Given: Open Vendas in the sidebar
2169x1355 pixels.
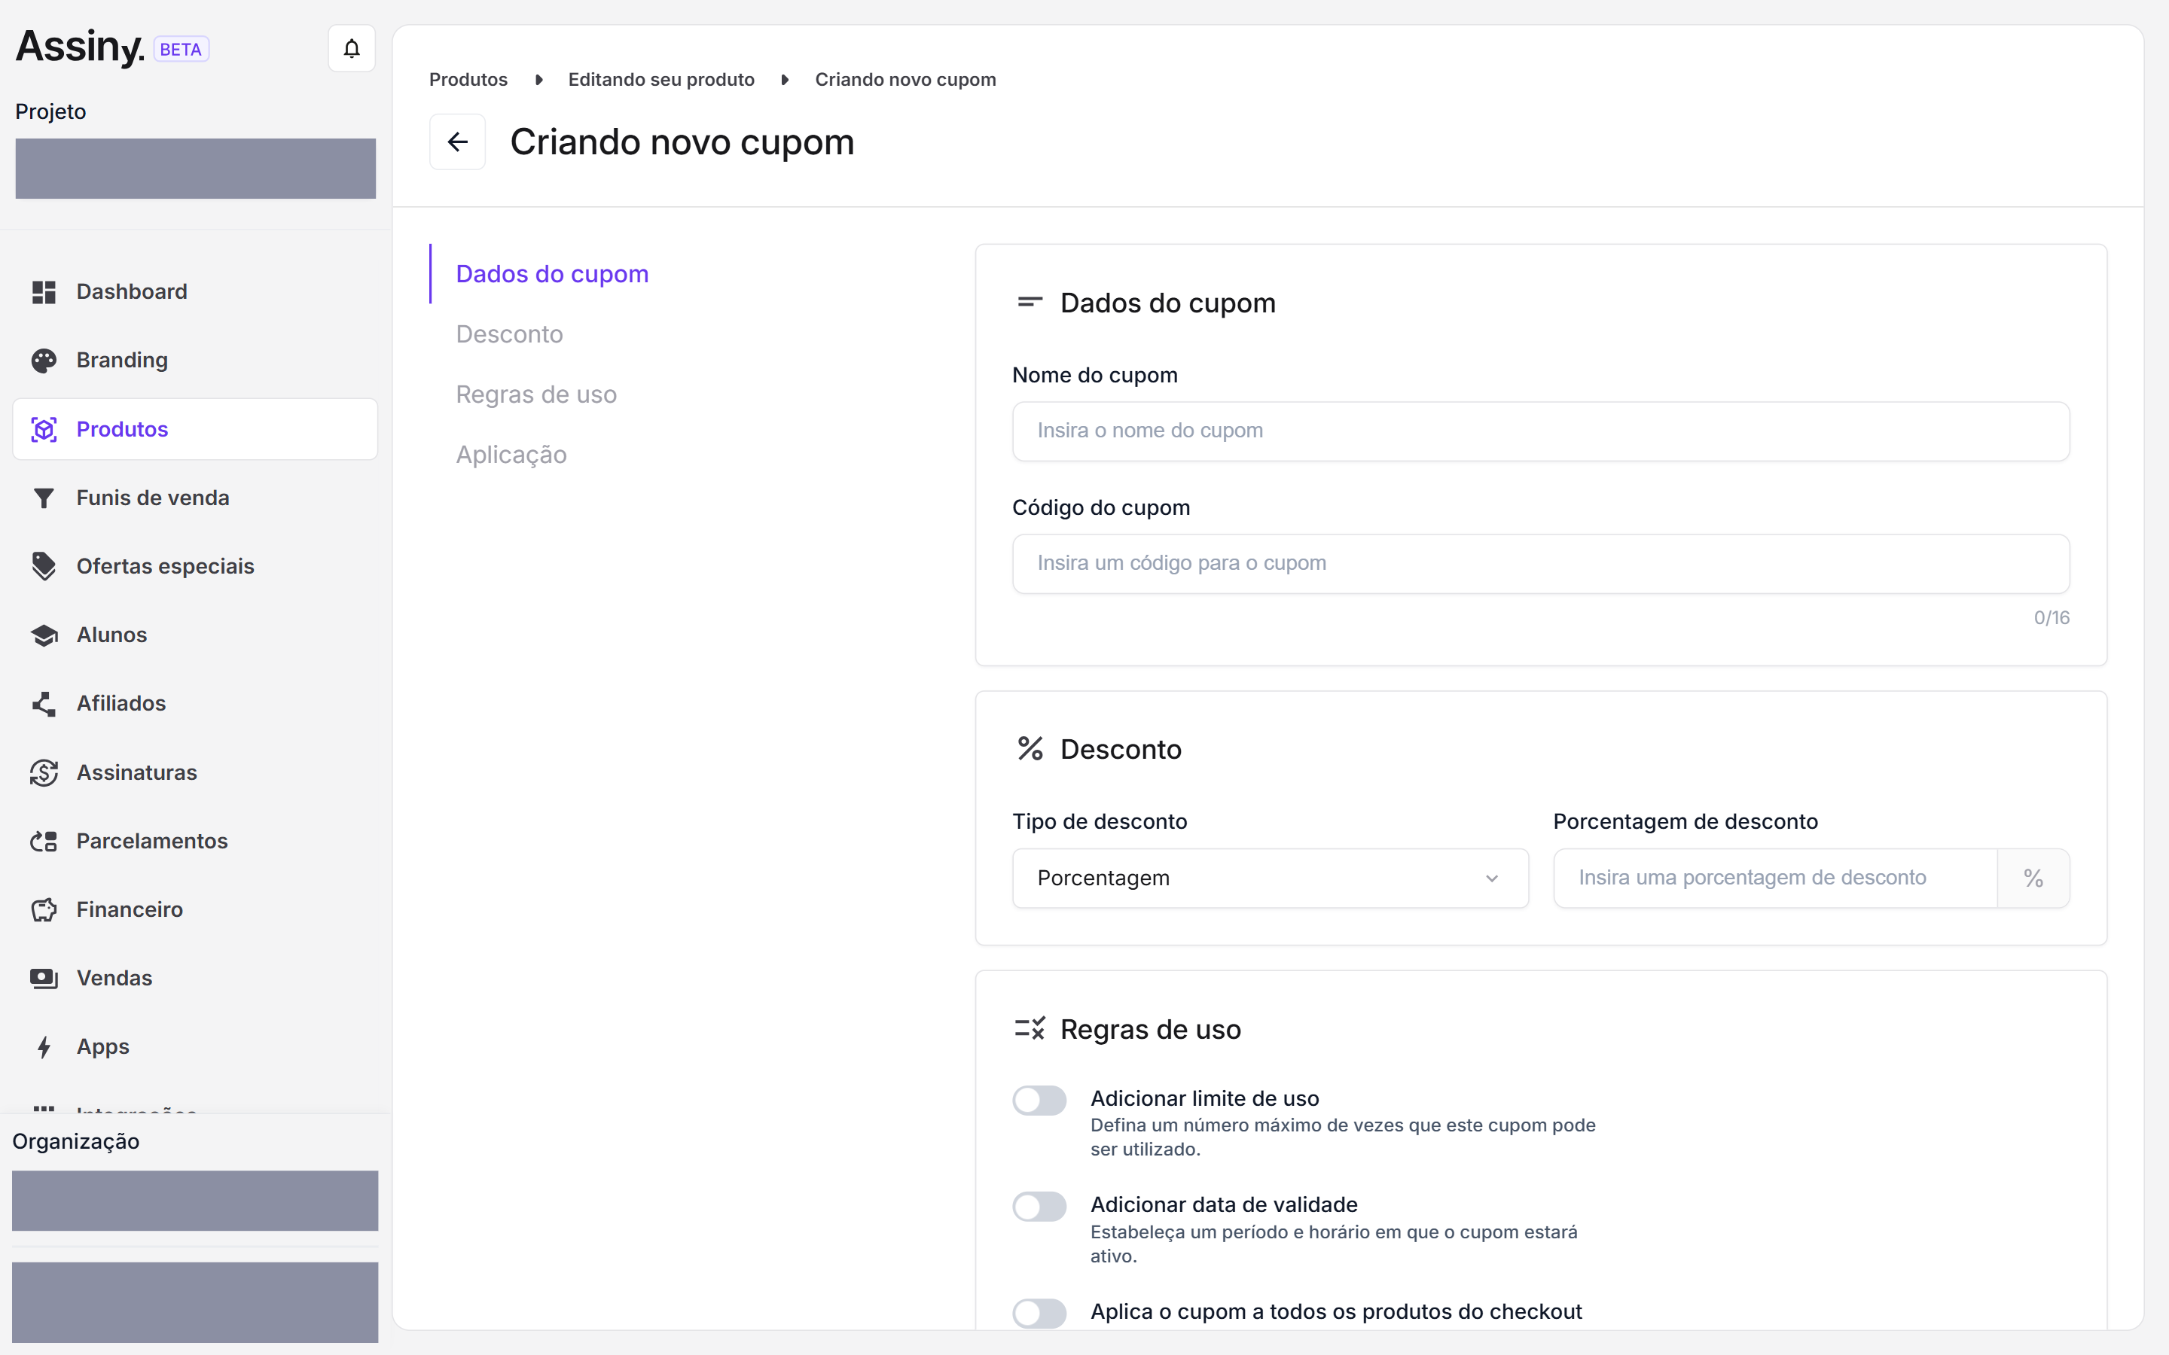Looking at the screenshot, I should (194, 979).
